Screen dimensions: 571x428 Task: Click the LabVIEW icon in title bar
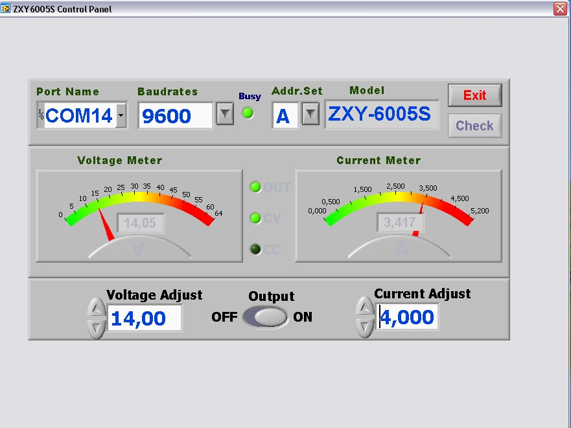point(6,9)
